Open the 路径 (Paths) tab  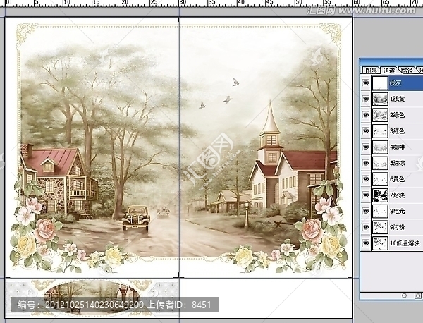(x=407, y=71)
